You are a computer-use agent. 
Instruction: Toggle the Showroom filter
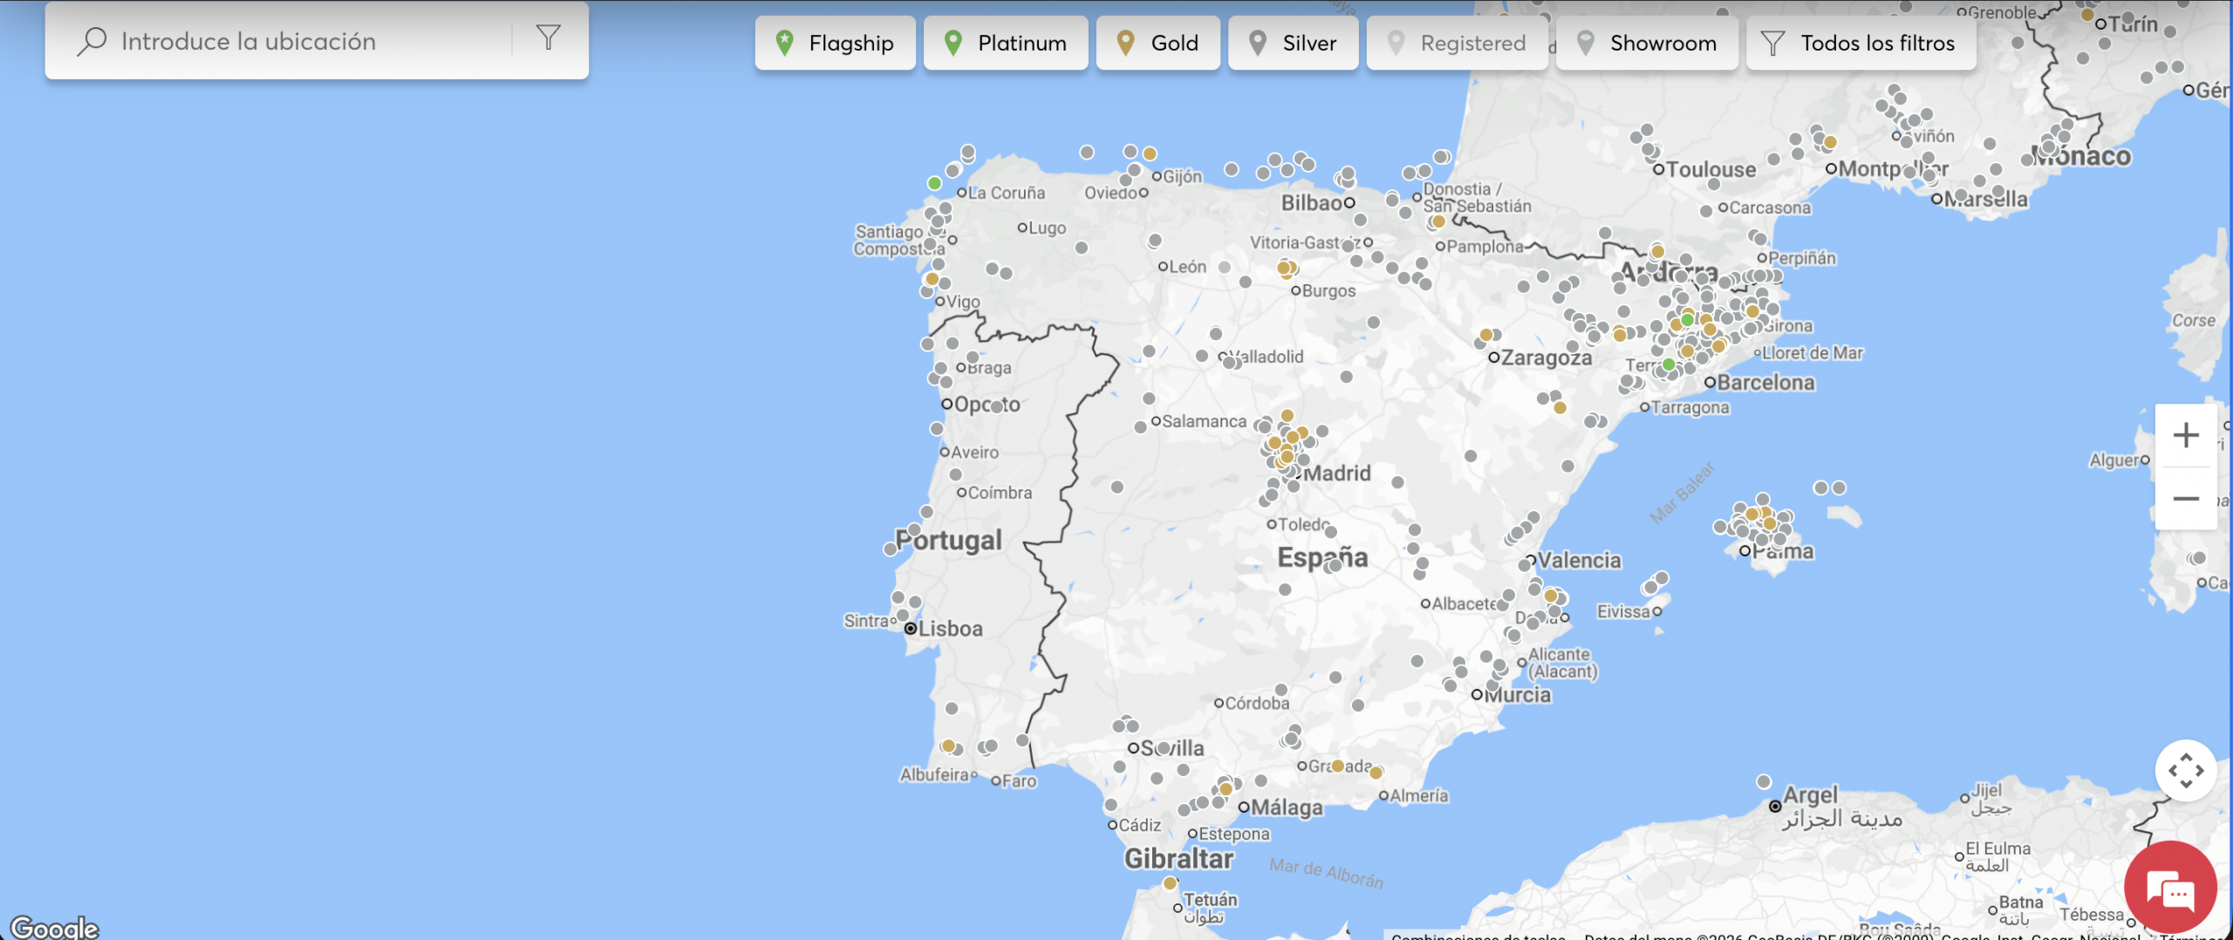coord(1646,43)
